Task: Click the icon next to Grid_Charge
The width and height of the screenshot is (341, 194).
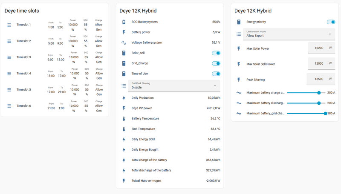Action: (x=124, y=63)
